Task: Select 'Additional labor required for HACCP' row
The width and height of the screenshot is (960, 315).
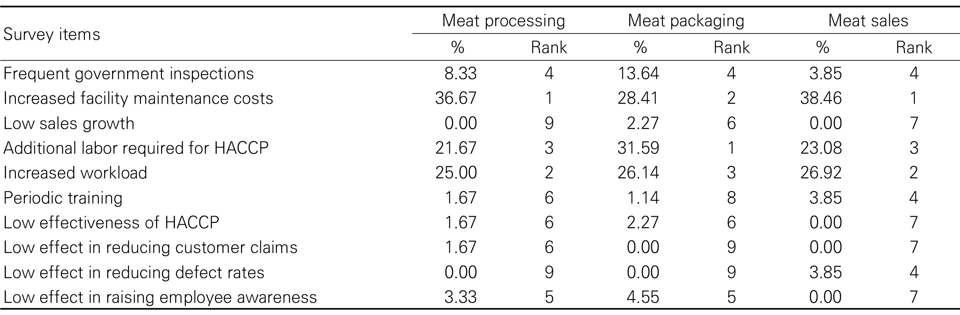Action: coord(136,148)
